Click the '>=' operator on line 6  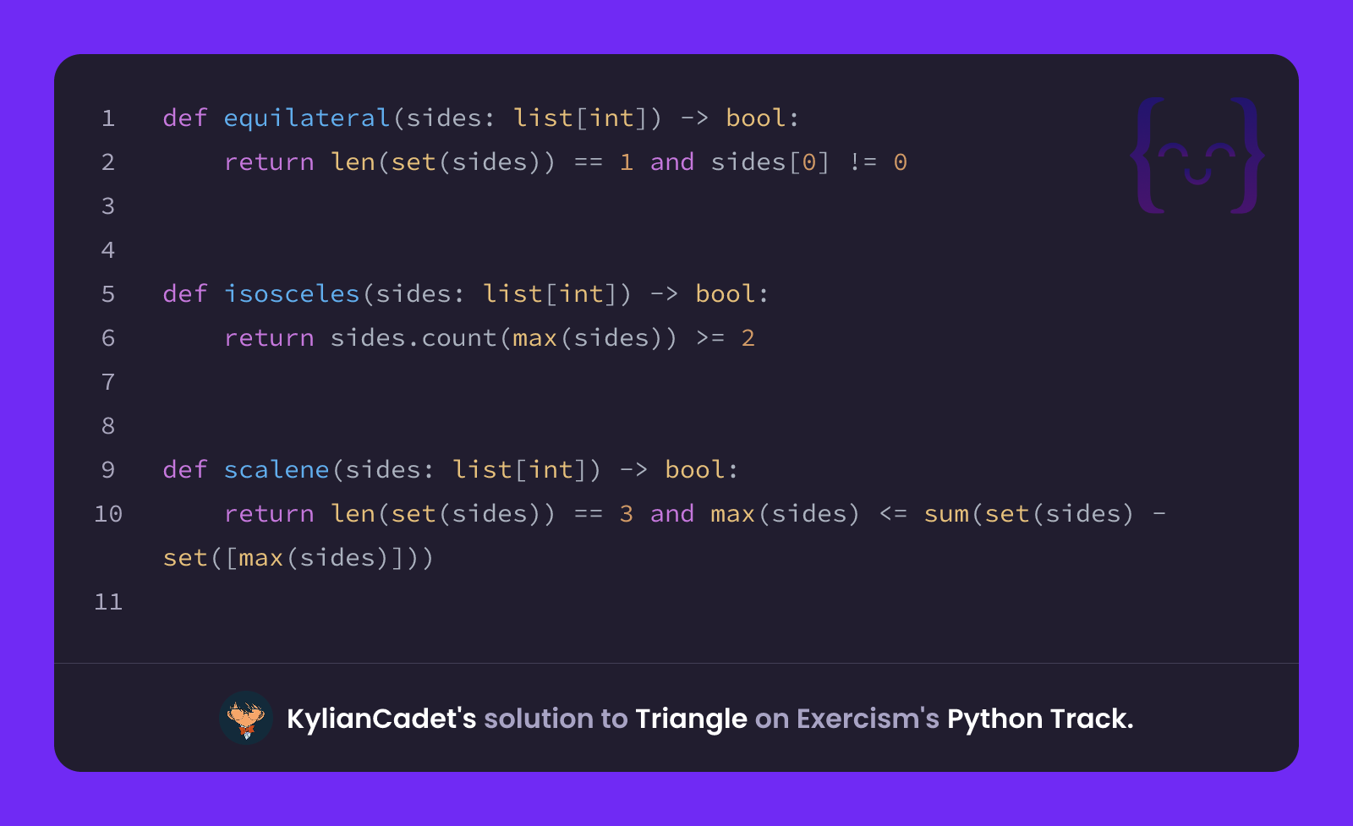[710, 338]
